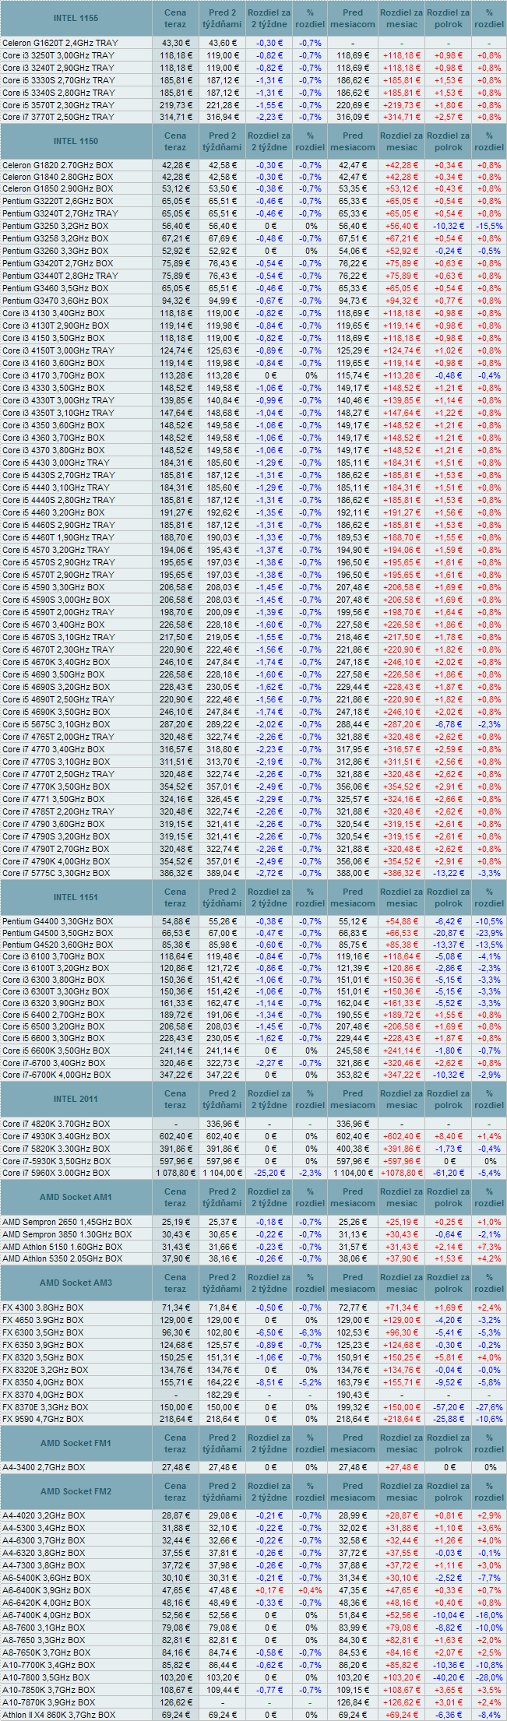Select the -61,20 € half-year difference value
This screenshot has width=507, height=1721.
(449, 1173)
